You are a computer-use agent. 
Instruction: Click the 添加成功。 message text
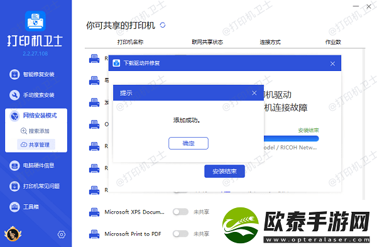tap(187, 120)
